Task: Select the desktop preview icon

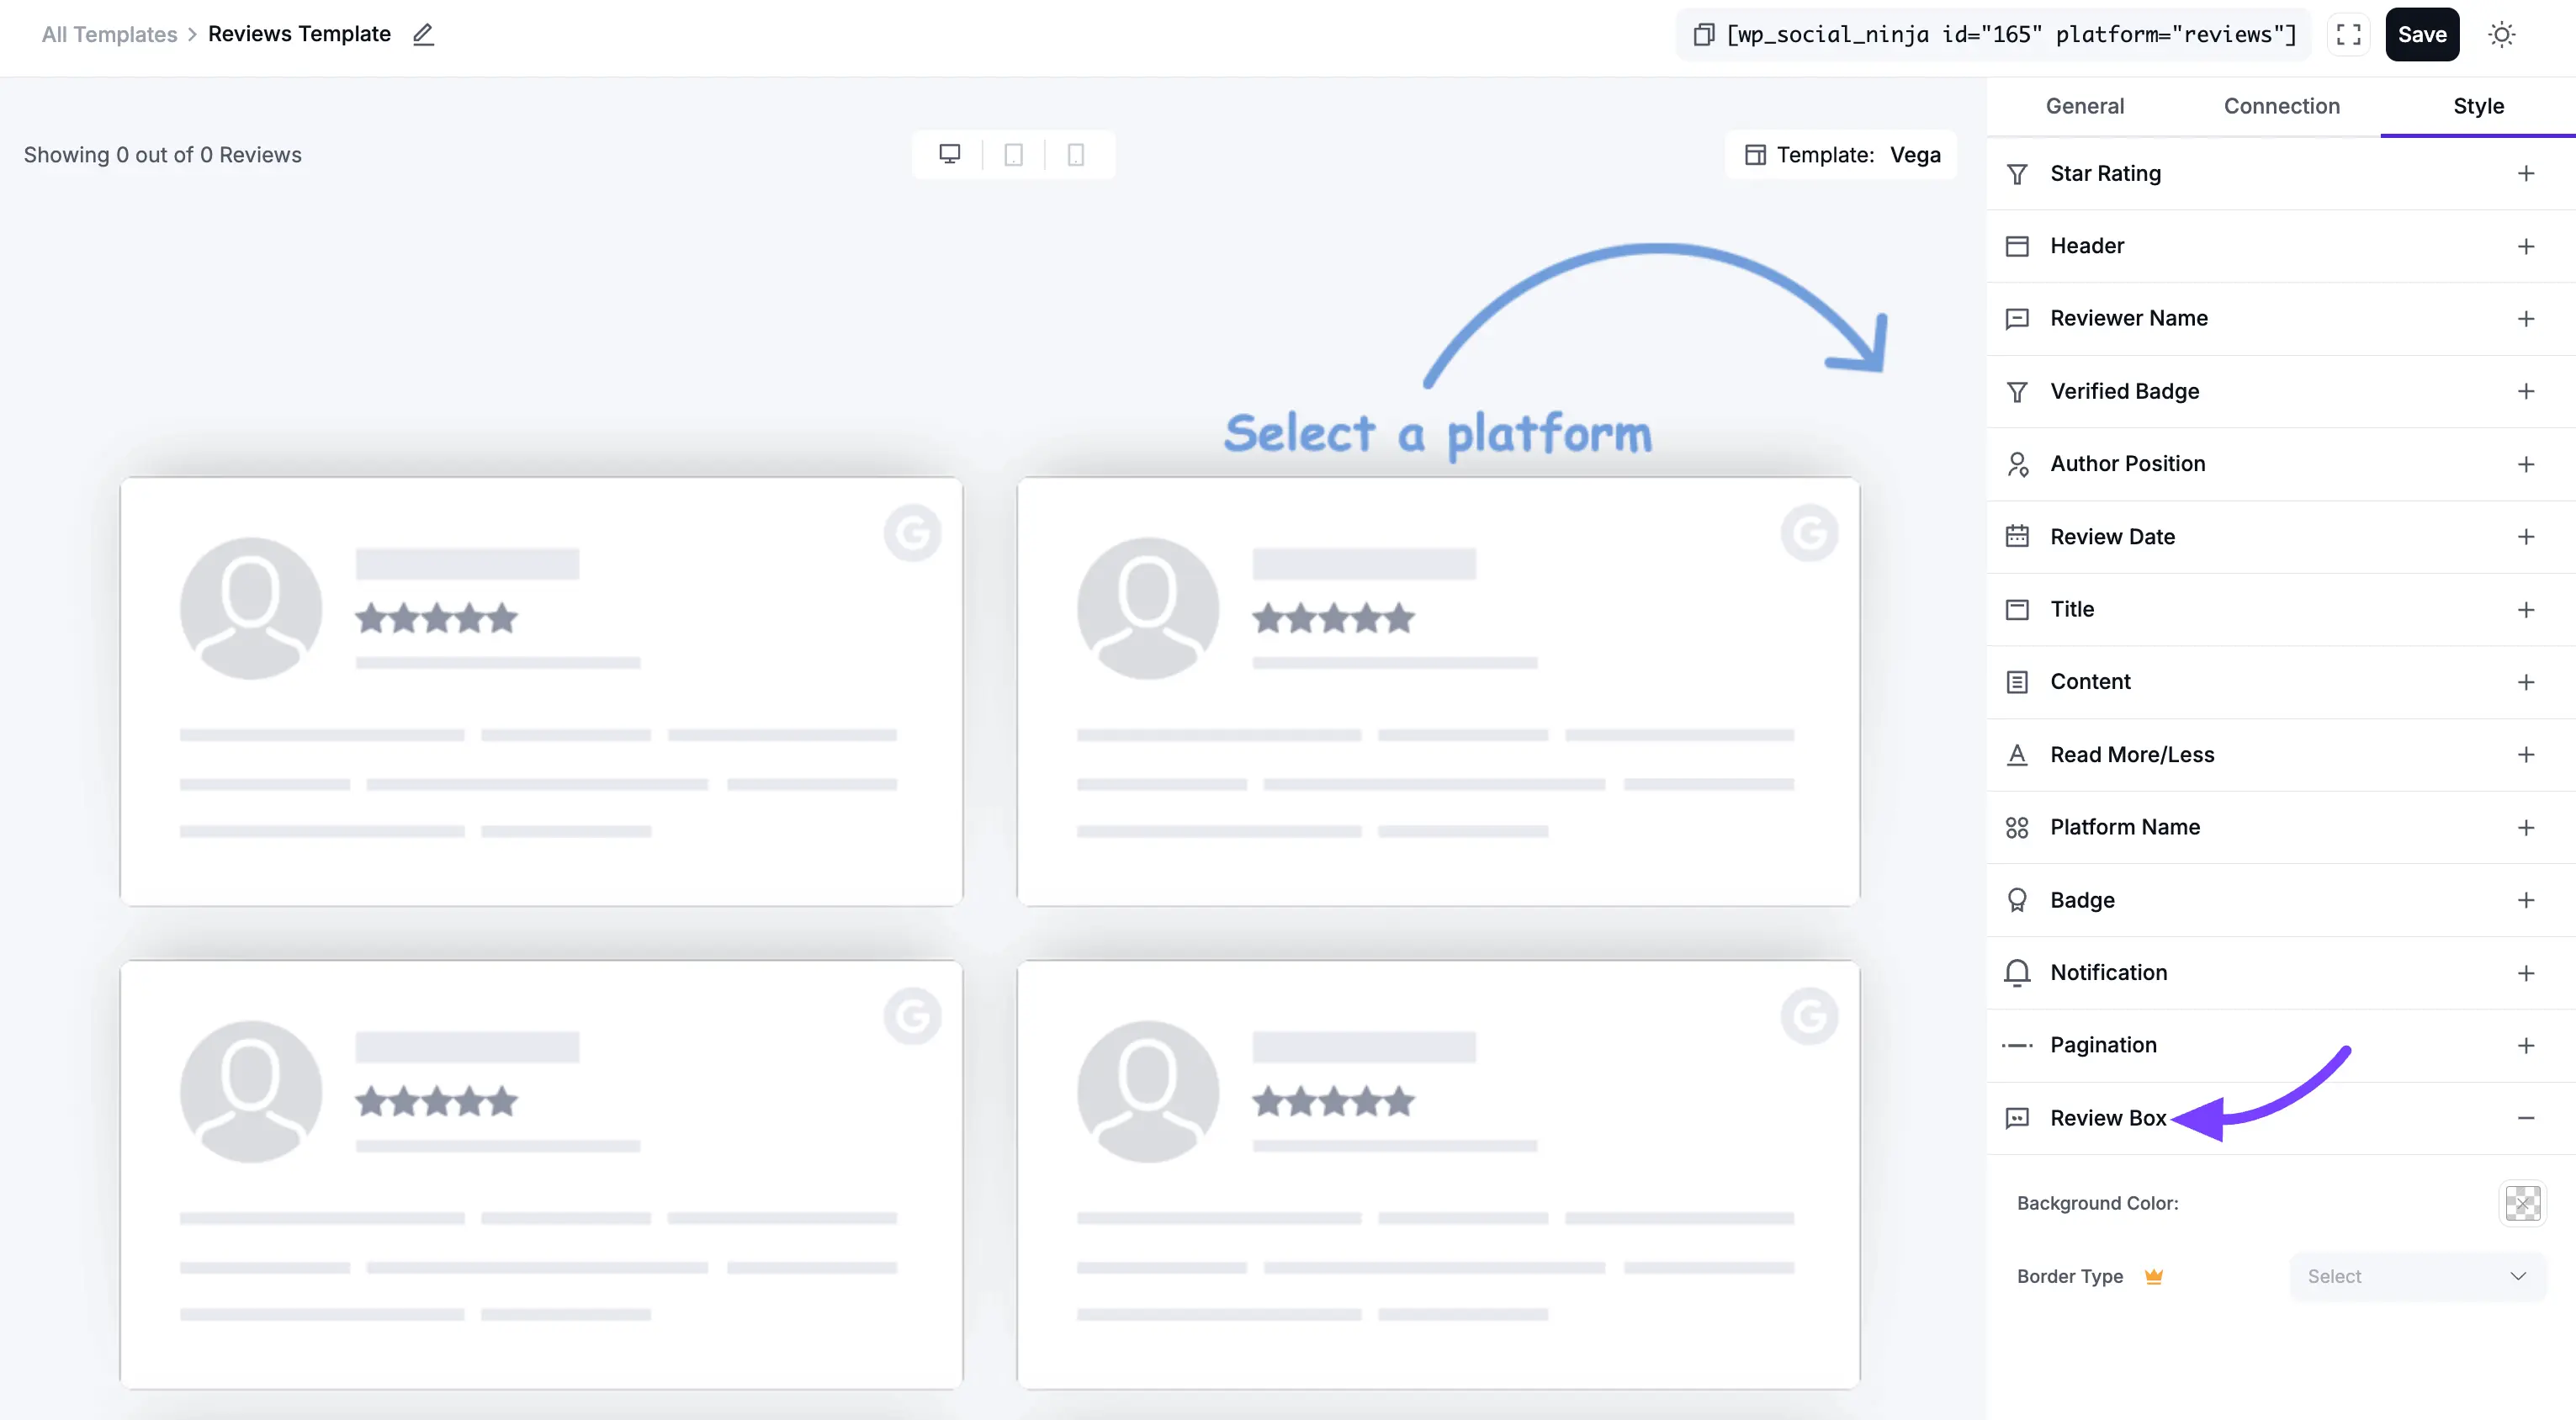Action: [948, 153]
